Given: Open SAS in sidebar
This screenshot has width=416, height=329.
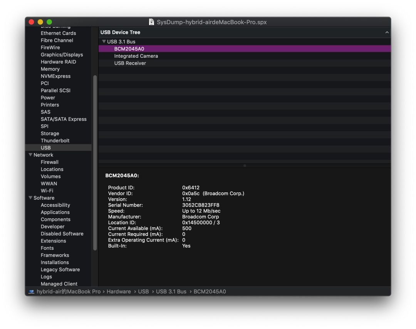Looking at the screenshot, I should (x=45, y=112).
